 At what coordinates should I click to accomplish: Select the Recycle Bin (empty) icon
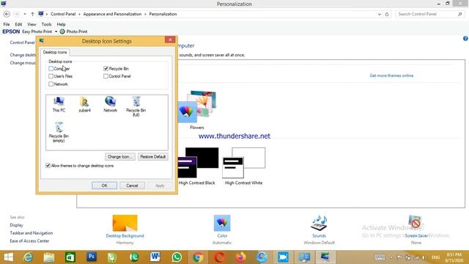pyautogui.click(x=59, y=132)
